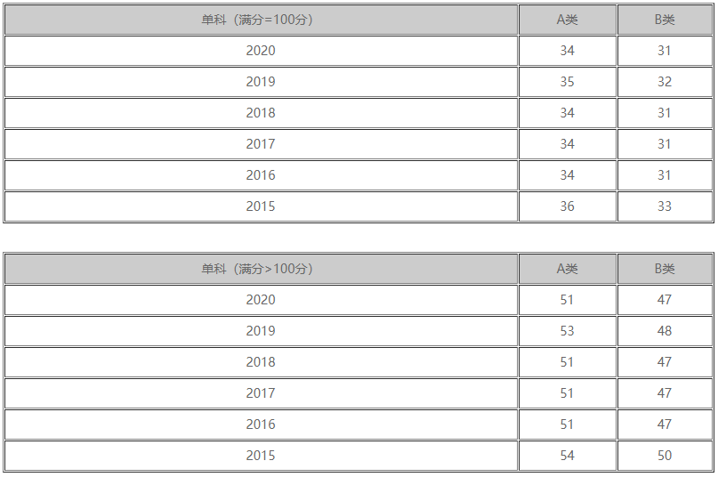Click the 单科（满分>100分）header cell

pyautogui.click(x=261, y=269)
